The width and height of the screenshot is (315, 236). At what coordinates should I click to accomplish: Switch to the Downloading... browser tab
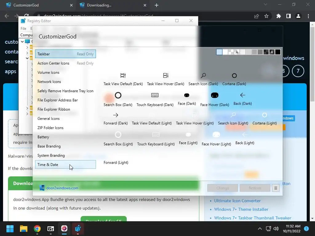pos(113,5)
